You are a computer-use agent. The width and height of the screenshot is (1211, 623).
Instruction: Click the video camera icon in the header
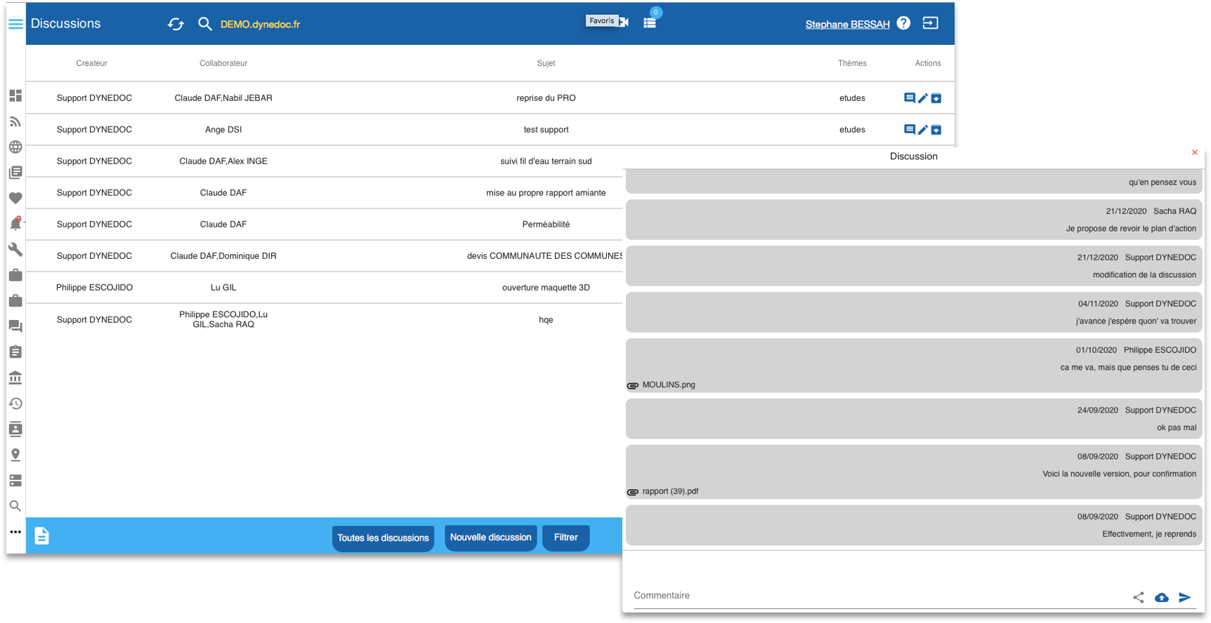click(624, 22)
